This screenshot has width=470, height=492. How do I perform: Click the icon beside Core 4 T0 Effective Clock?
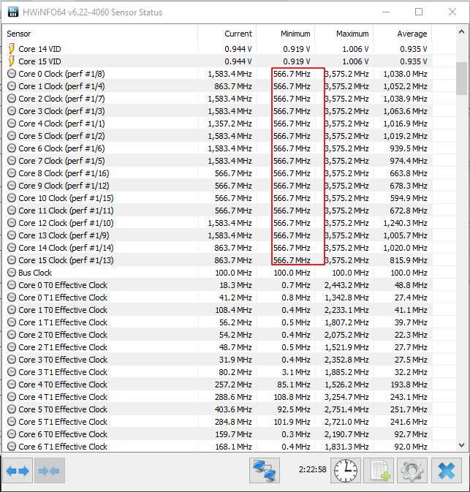point(12,385)
